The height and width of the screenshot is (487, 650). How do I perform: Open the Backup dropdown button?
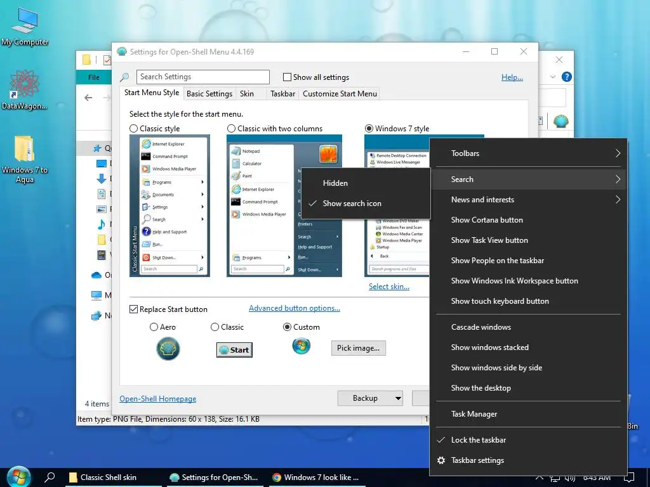click(x=370, y=398)
